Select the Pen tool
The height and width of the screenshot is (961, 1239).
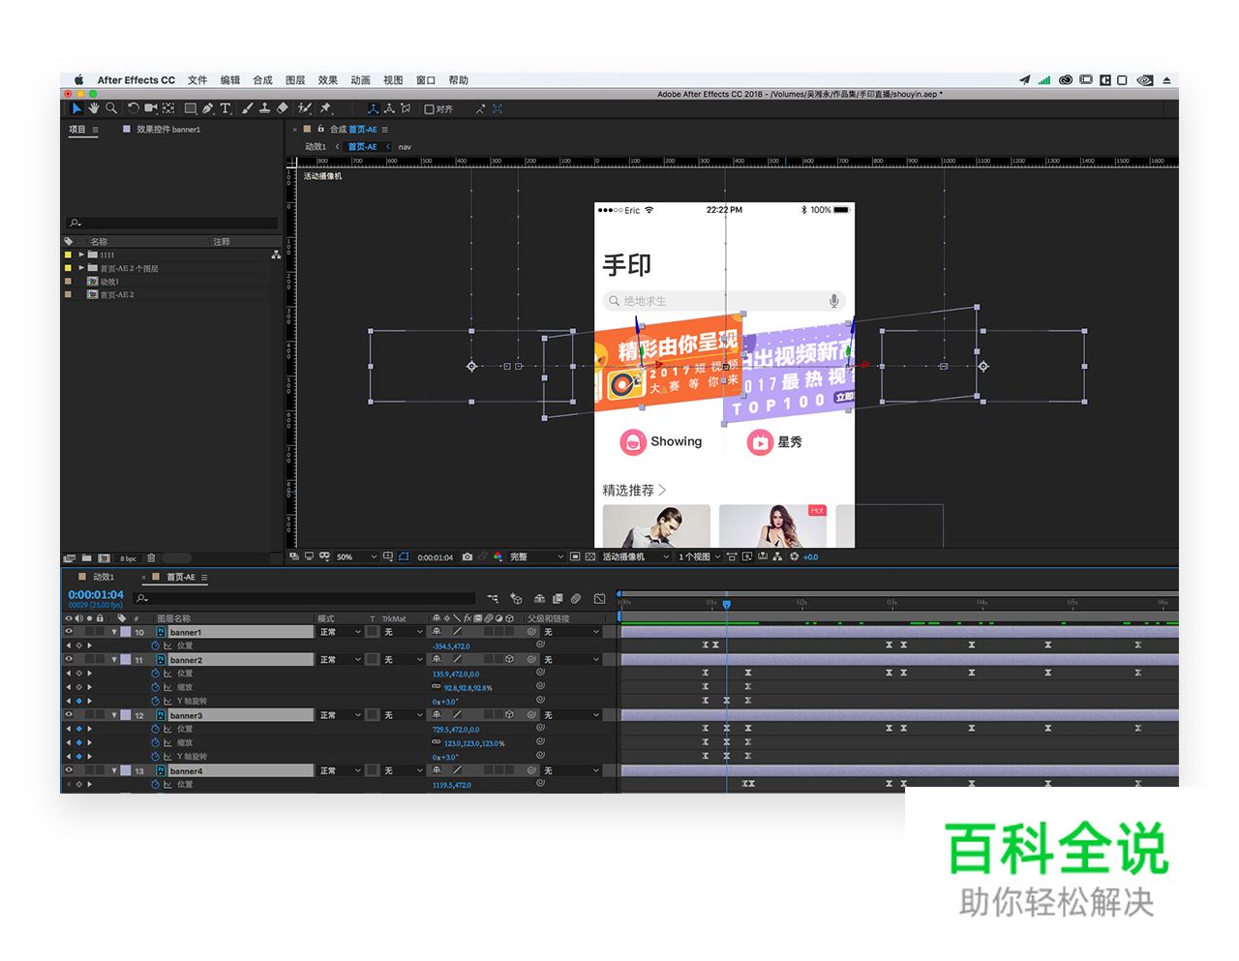point(207,108)
